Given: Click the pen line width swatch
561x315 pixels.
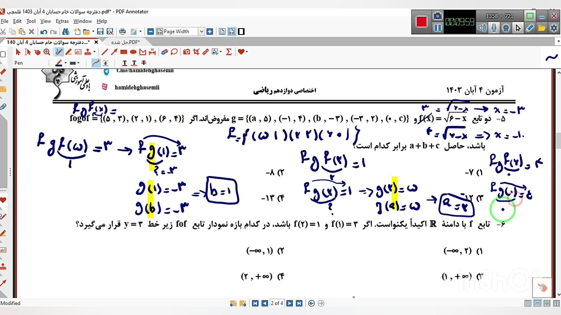Looking at the screenshot, I should pyautogui.click(x=73, y=63).
